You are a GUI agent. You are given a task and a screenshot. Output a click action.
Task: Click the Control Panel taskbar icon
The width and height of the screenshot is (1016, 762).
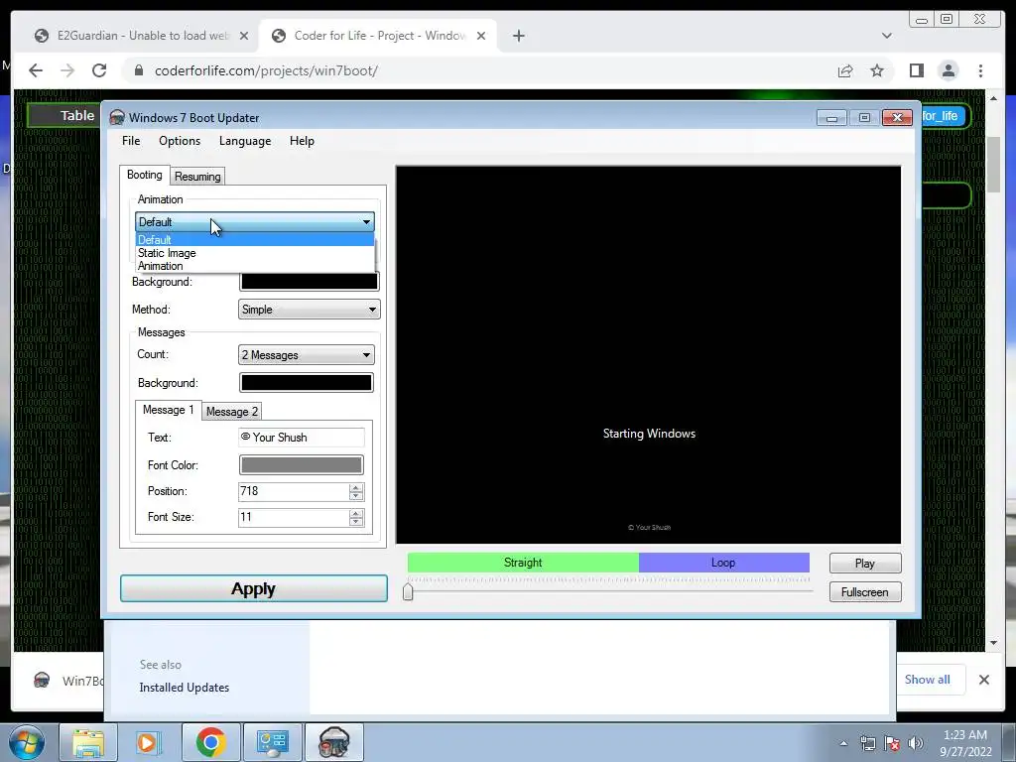272,742
